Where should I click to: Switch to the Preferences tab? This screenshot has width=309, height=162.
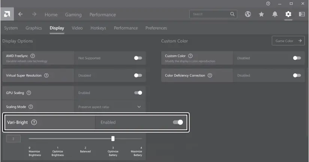(156, 28)
